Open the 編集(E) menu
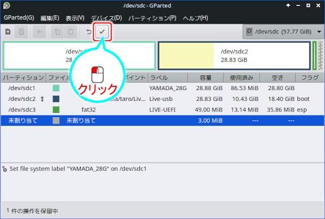Image resolution: width=325 pixels, height=219 pixels. point(50,18)
